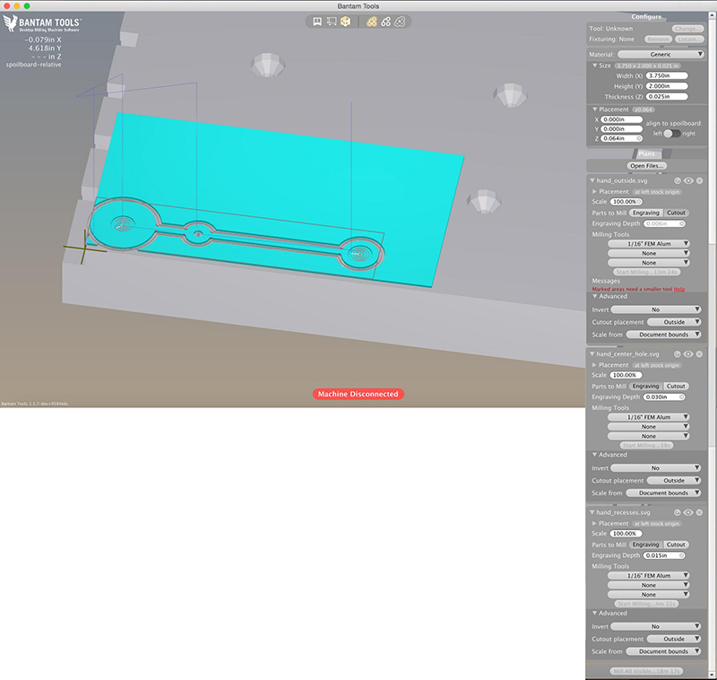This screenshot has height=680, width=717.
Task: Open the Configure tab
Action: 646,17
